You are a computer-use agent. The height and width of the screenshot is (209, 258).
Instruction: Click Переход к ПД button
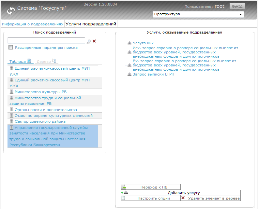coord(151,187)
